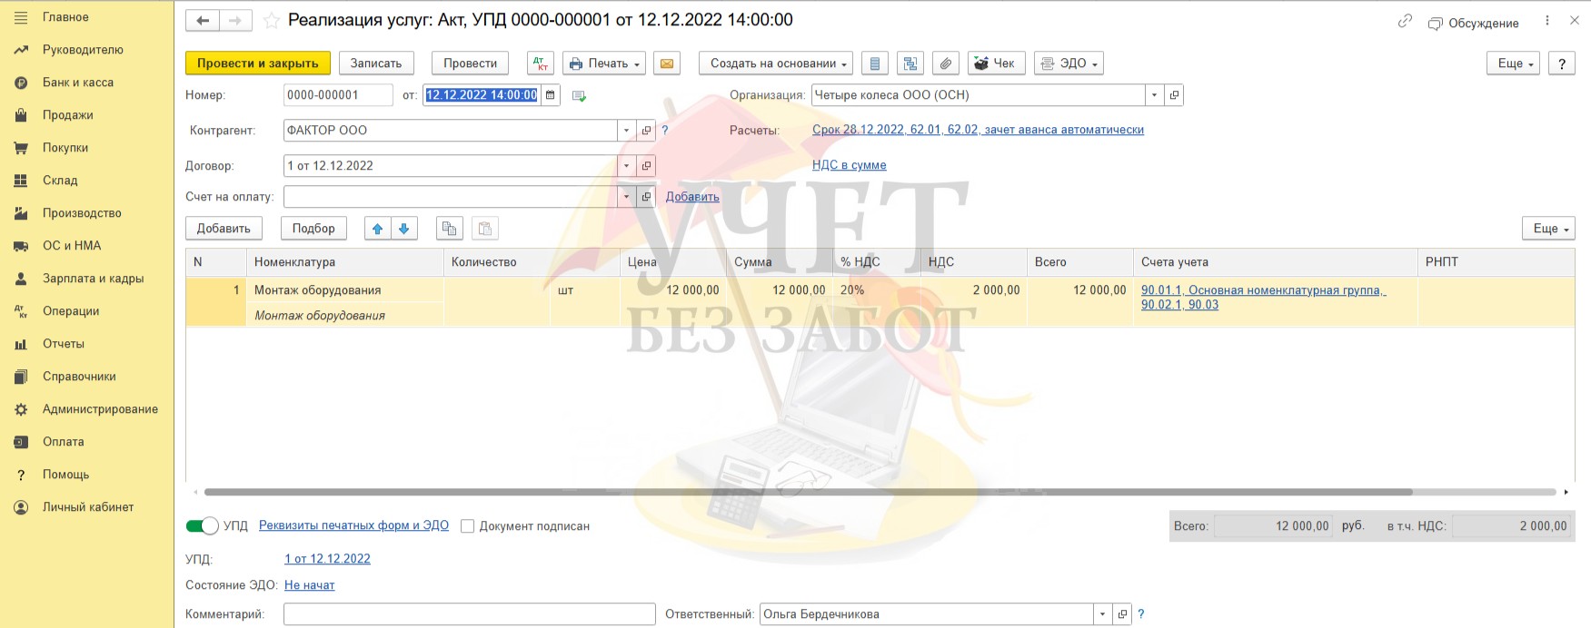This screenshot has width=1591, height=628.
Task: Click into the Комментарий input field
Action: (x=469, y=614)
